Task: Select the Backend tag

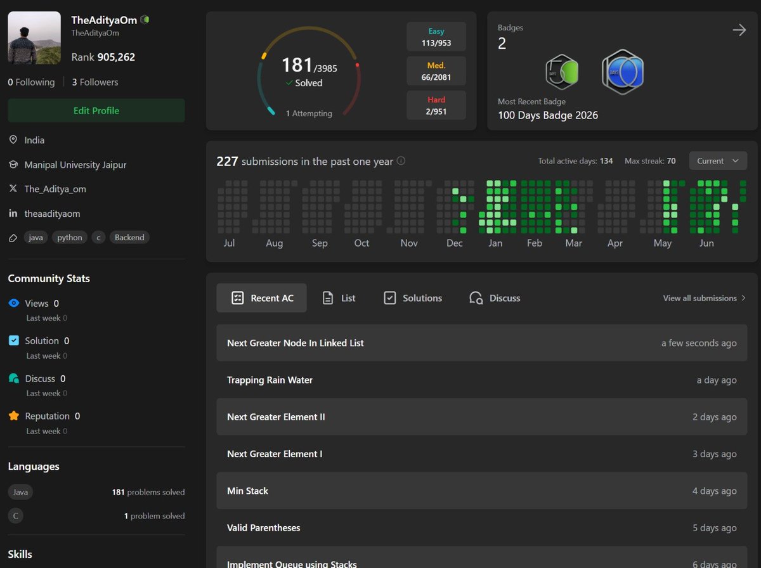Action: (x=129, y=238)
